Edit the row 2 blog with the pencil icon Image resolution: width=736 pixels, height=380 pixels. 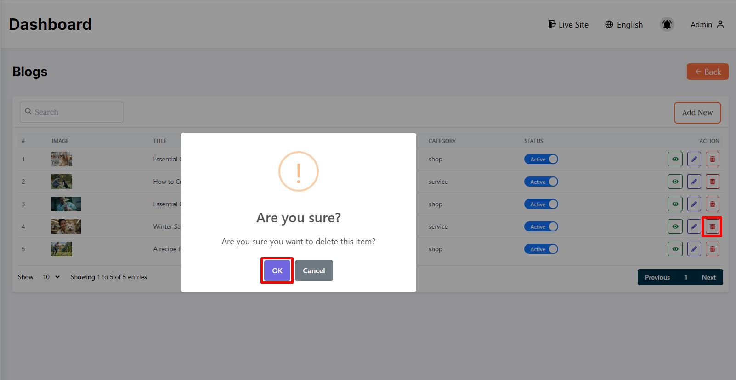[694, 182]
